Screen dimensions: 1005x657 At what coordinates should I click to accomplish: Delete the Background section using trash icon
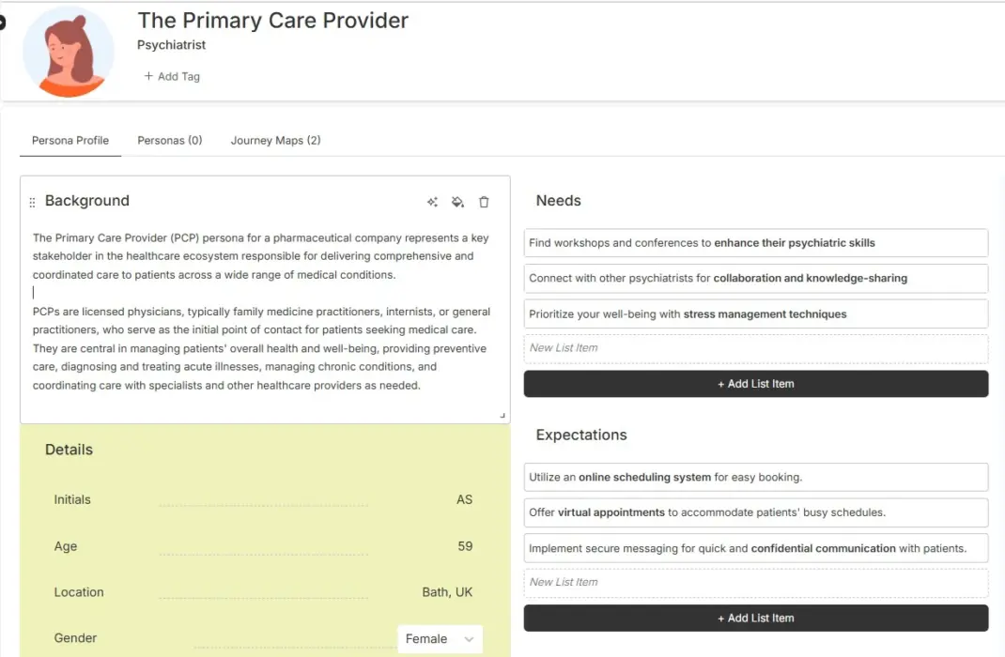pyautogui.click(x=484, y=202)
